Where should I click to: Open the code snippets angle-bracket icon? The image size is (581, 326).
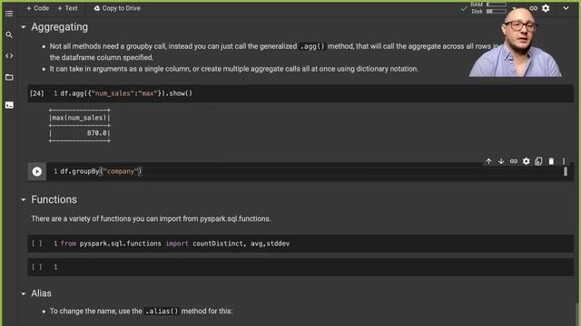coord(9,56)
